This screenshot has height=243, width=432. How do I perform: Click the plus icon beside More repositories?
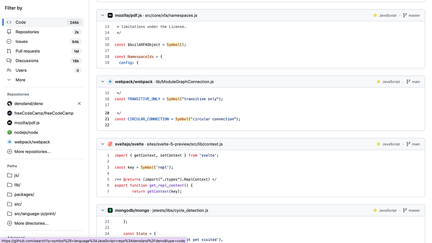tap(9, 151)
